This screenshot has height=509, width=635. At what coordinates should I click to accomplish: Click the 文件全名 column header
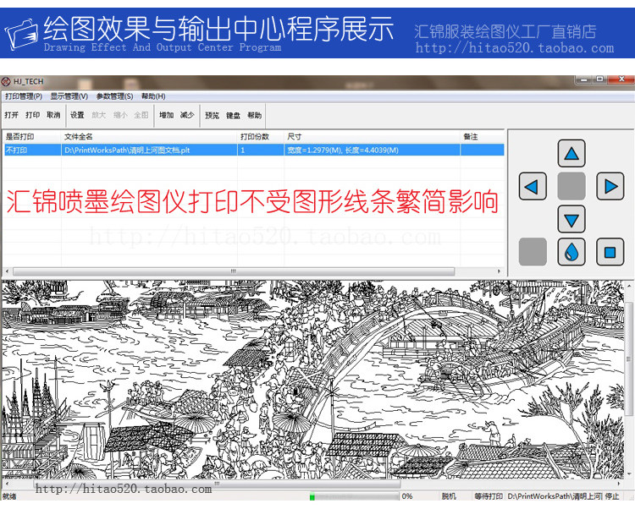click(149, 137)
